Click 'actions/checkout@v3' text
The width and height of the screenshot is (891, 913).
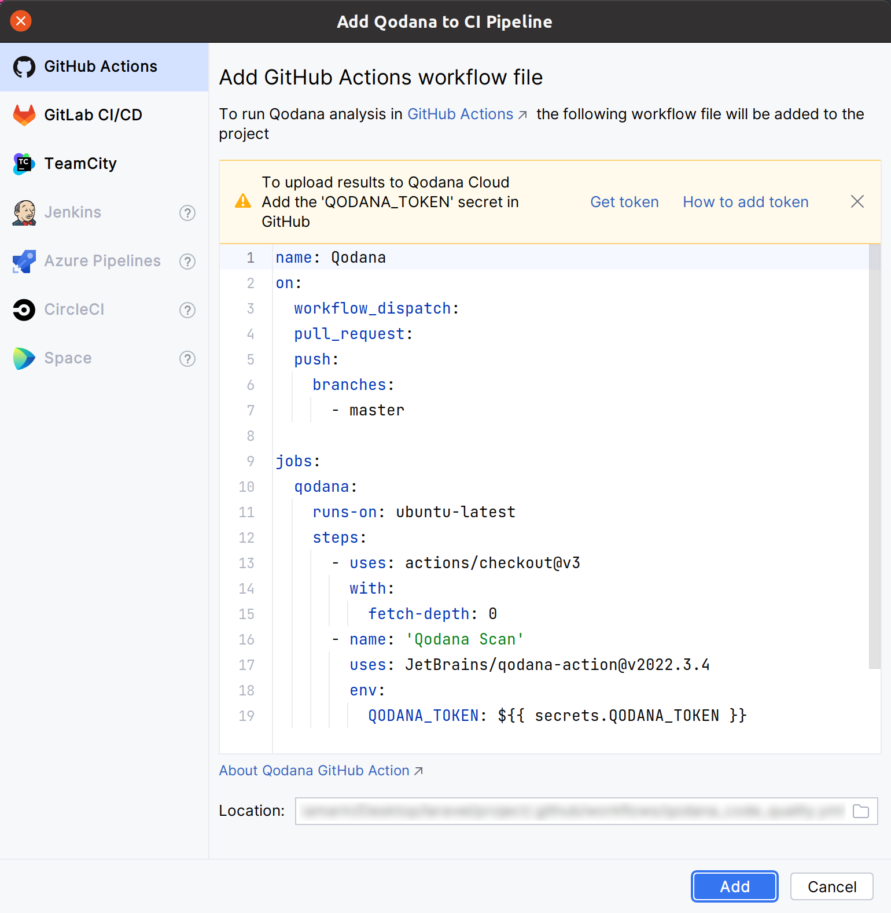[492, 563]
